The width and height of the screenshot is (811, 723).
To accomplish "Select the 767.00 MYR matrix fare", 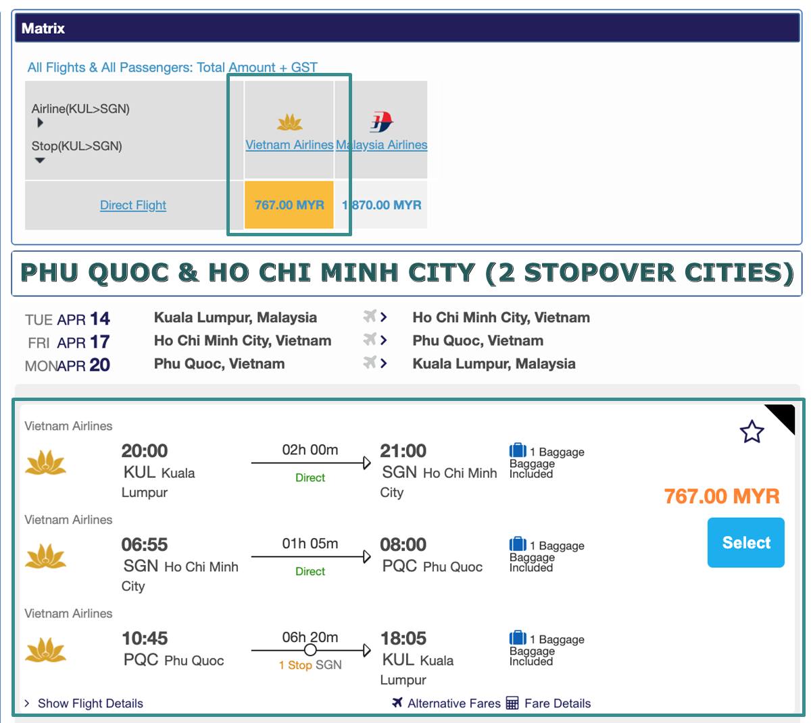I will pos(289,205).
